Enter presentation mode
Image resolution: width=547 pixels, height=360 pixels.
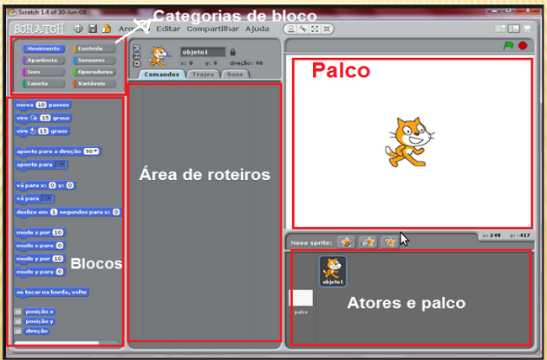pos(527,29)
